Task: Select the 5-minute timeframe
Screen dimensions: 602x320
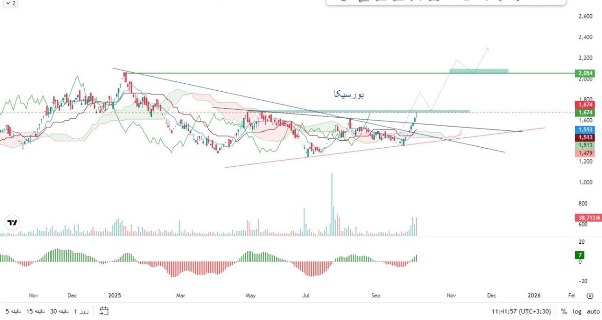Action: (x=13, y=311)
